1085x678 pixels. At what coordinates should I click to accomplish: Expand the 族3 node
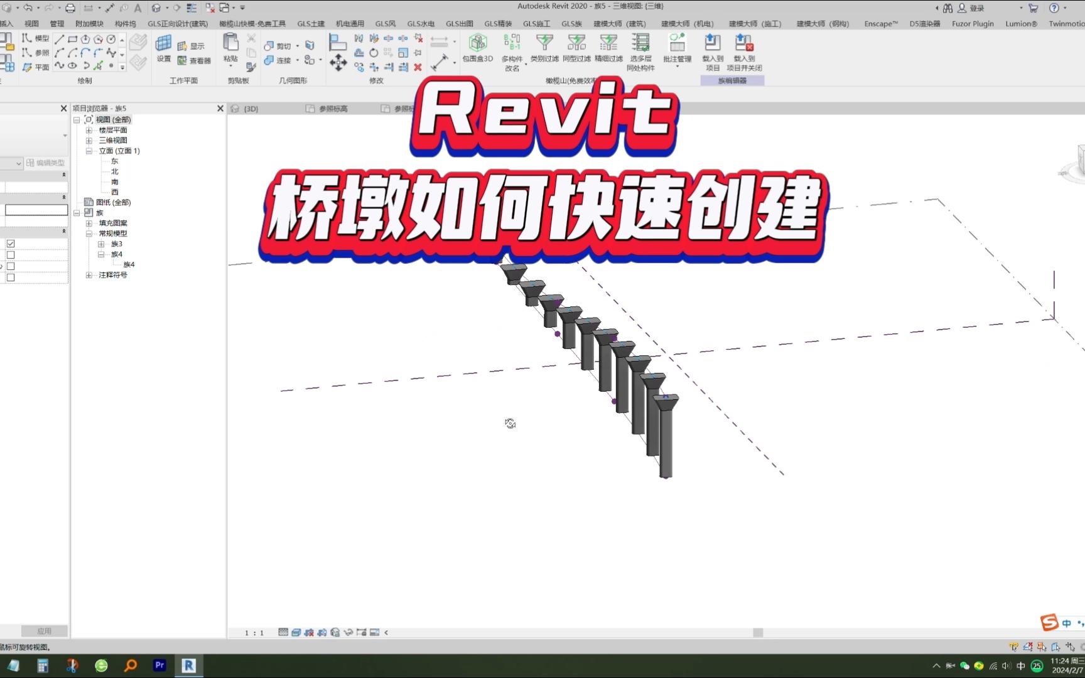point(101,244)
